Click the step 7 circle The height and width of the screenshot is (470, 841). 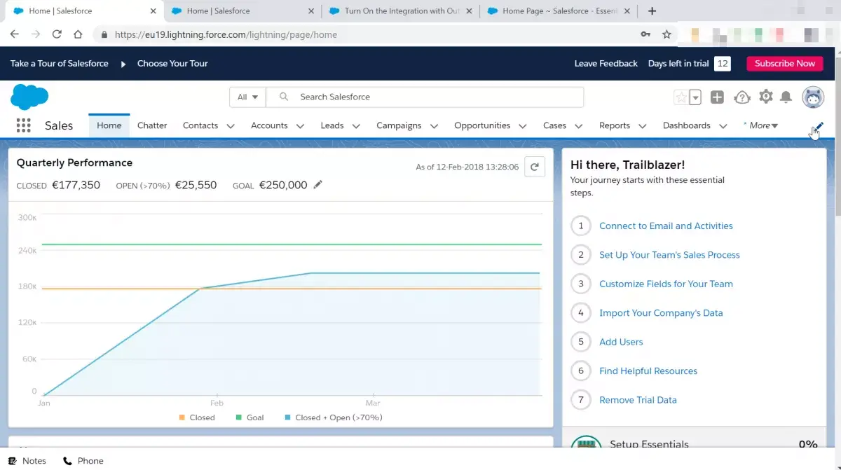coord(581,400)
